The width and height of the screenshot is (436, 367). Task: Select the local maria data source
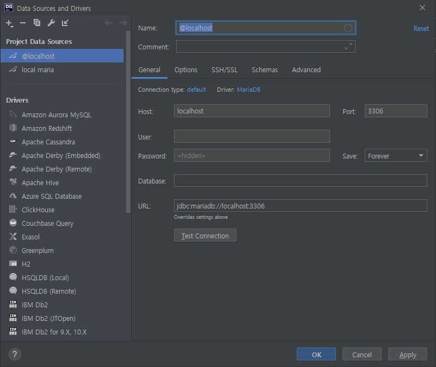pyautogui.click(x=62, y=69)
